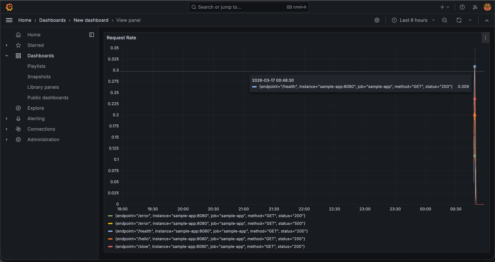Toggle /slow legend series
Viewport: 495px width, 262px height.
pos(210,247)
